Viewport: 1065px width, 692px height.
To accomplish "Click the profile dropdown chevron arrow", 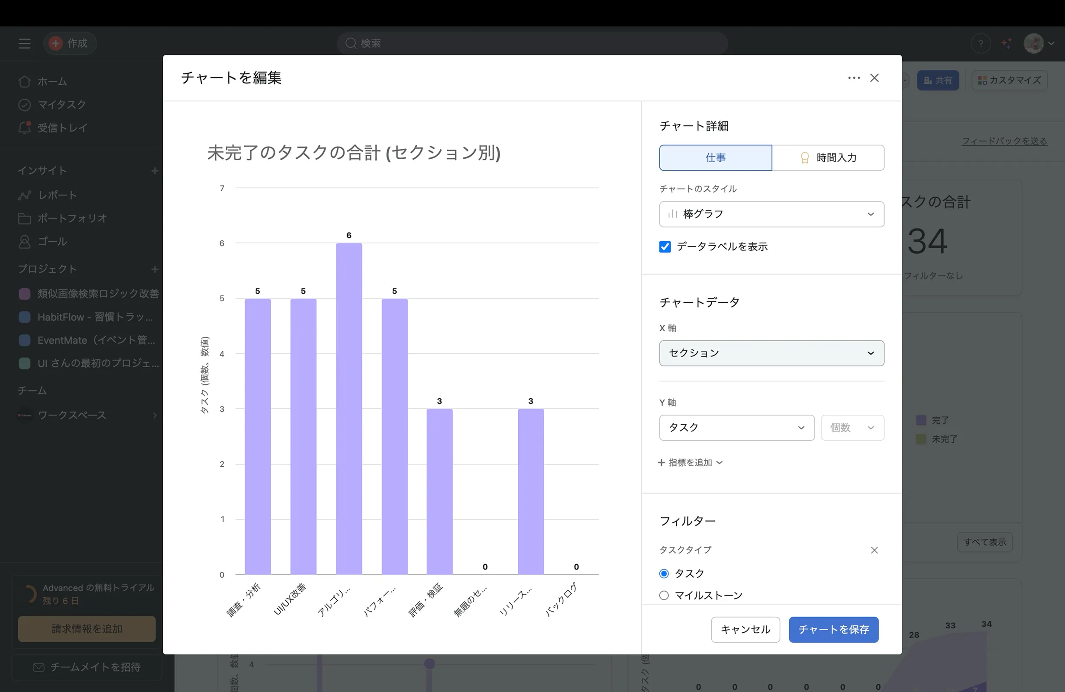I will pyautogui.click(x=1051, y=43).
